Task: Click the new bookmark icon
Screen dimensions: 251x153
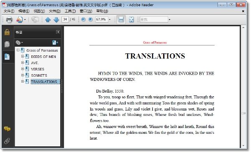Action: 55,43
